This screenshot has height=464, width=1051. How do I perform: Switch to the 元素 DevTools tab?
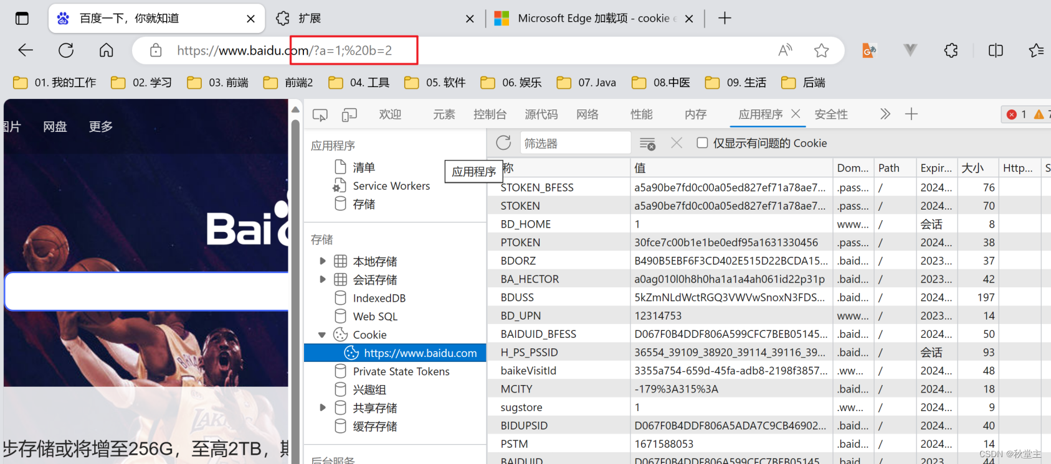coord(444,114)
